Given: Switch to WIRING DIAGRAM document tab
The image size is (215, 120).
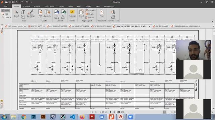Looking at the screenshot, I should click(x=185, y=26).
